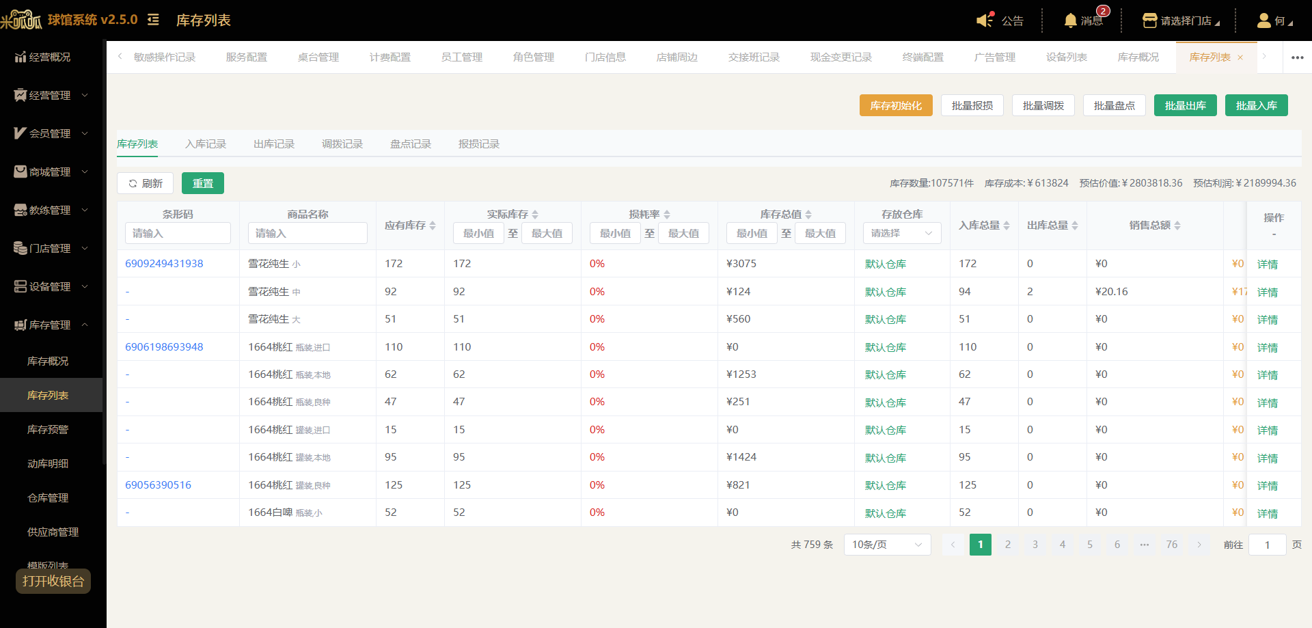Go to next page arrow

(x=1199, y=545)
